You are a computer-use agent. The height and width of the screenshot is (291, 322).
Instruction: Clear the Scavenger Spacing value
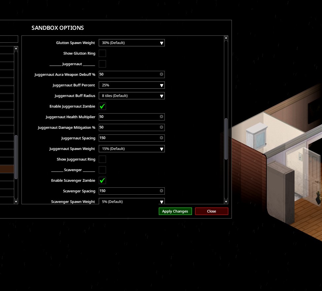(161, 191)
